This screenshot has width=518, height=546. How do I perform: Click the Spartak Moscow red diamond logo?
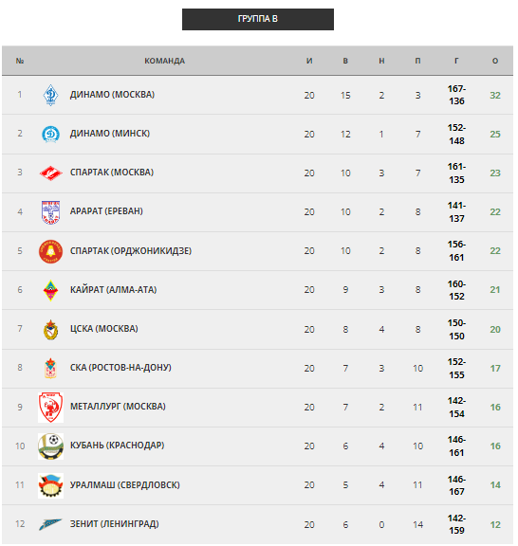pos(50,173)
